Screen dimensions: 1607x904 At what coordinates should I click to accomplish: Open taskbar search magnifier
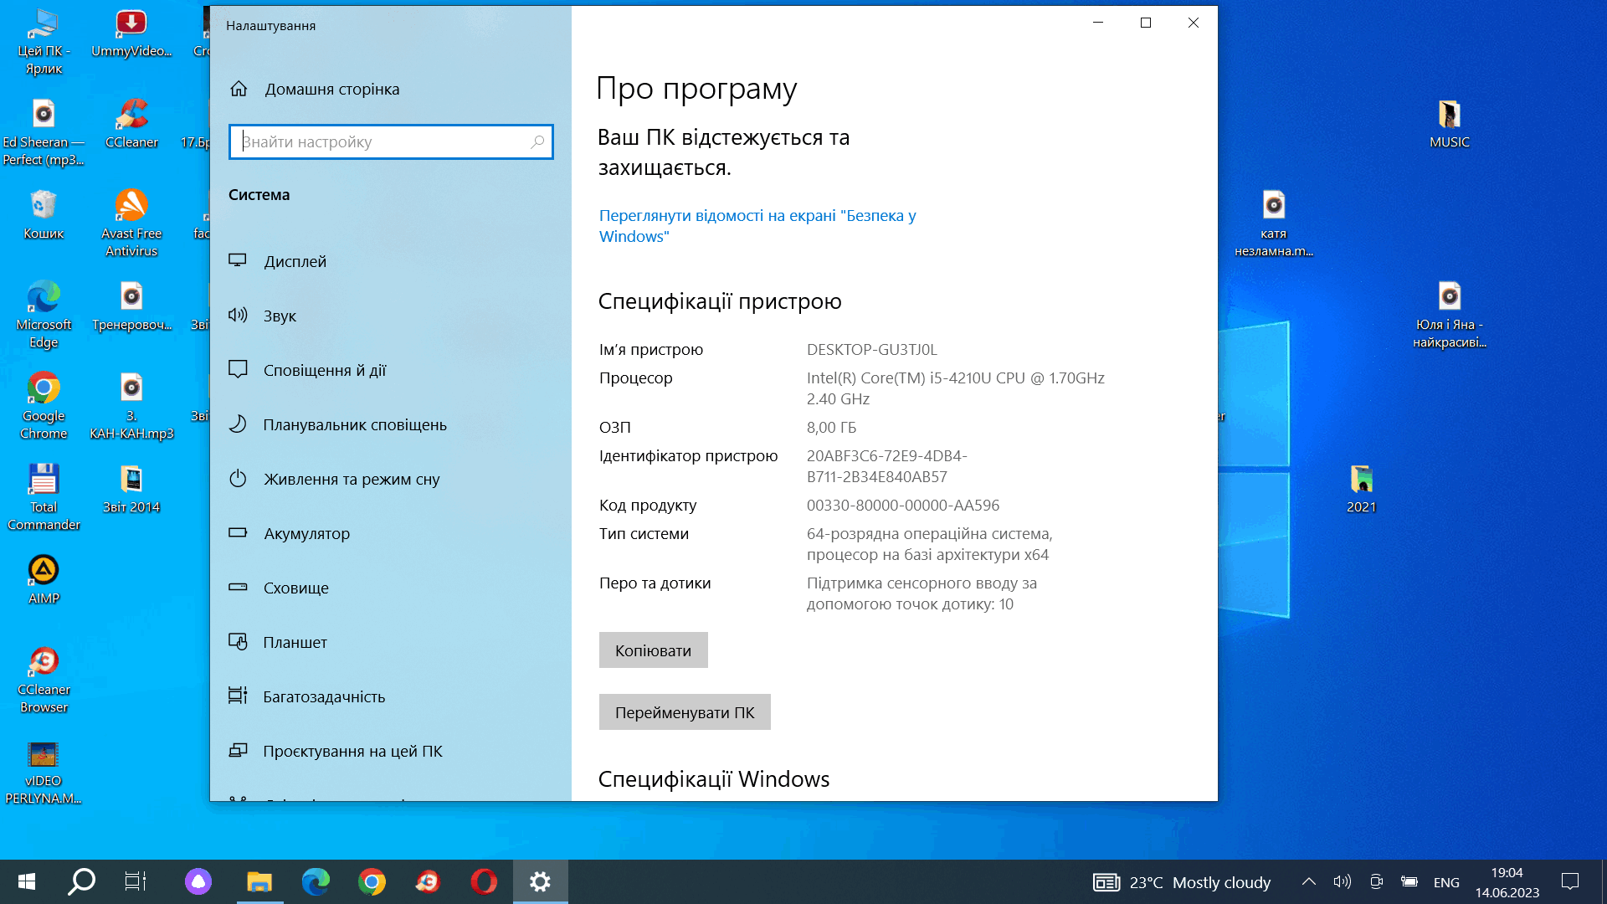81,881
